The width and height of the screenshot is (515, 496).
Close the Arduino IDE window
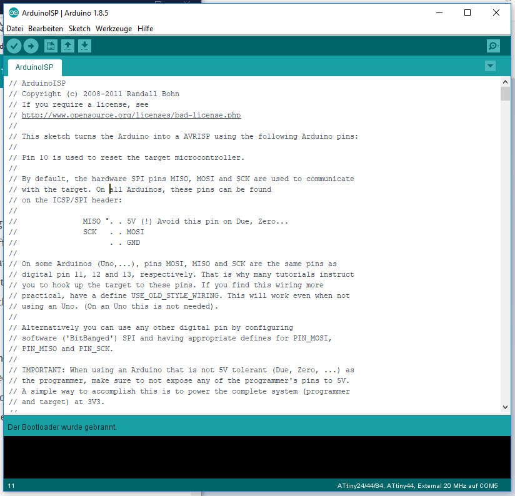pos(496,12)
